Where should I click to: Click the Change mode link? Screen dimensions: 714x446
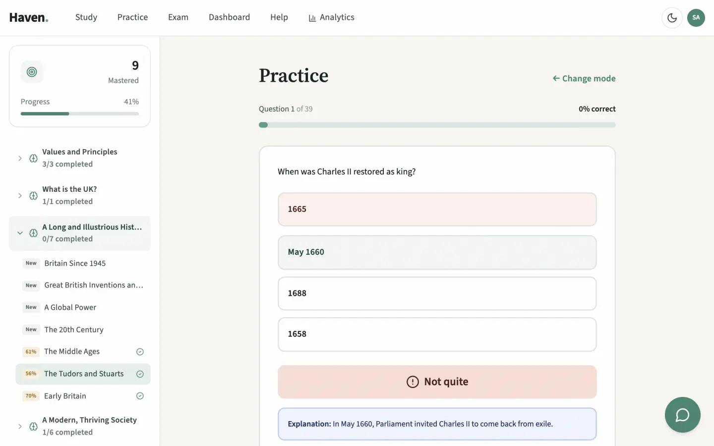tap(584, 78)
